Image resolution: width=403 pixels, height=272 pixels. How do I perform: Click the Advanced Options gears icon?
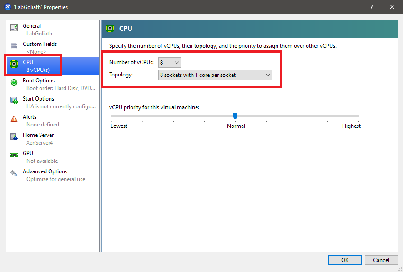tap(14, 173)
